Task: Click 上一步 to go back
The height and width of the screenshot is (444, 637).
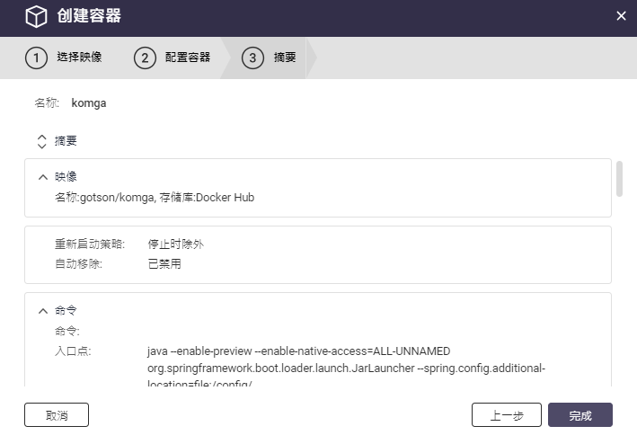Action: [x=507, y=414]
